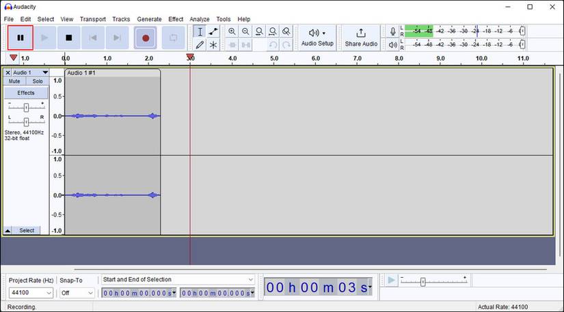This screenshot has width=564, height=312.
Task: Click the selection end time field
Action: coord(217,293)
